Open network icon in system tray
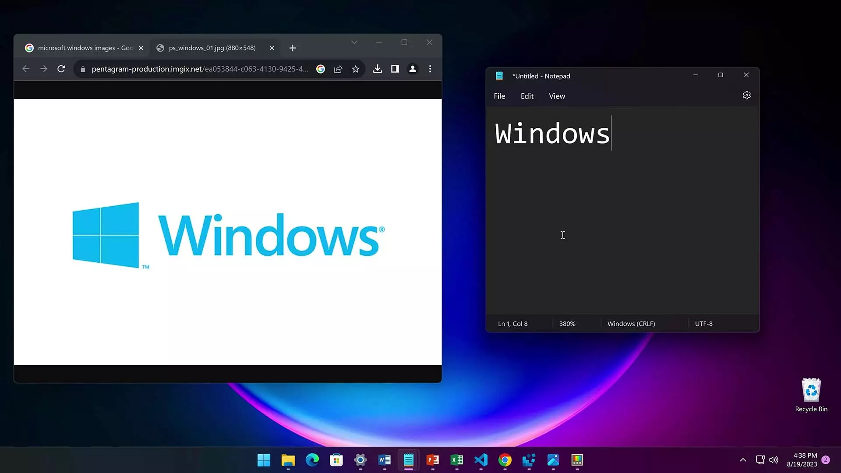 click(760, 460)
